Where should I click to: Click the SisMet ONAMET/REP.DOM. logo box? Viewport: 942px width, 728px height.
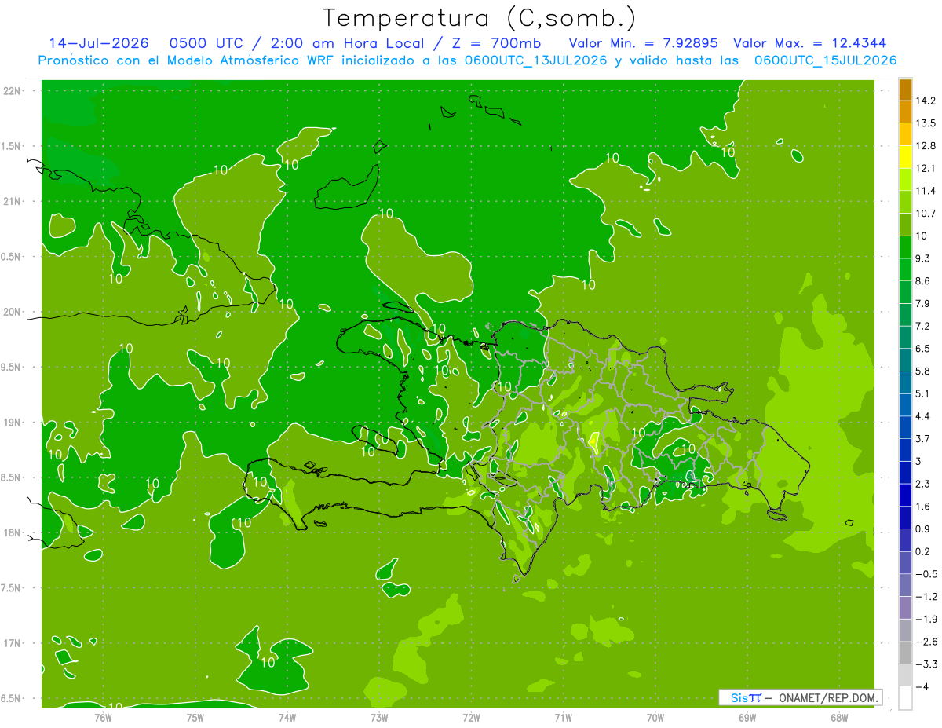point(801,697)
